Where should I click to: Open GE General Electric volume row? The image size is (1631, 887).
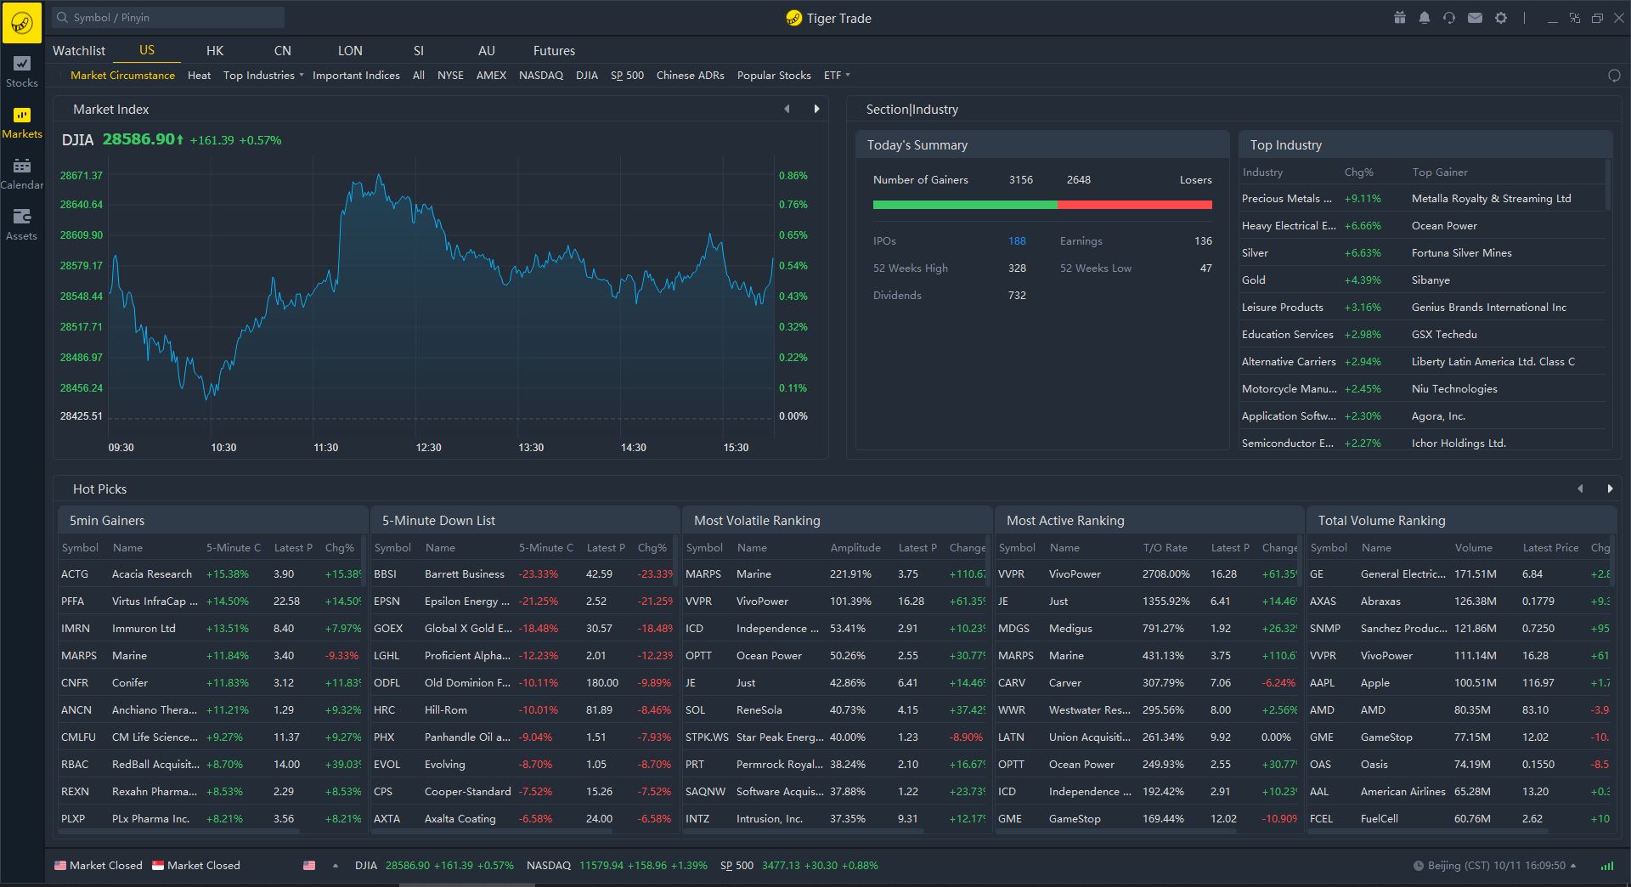1459,574
